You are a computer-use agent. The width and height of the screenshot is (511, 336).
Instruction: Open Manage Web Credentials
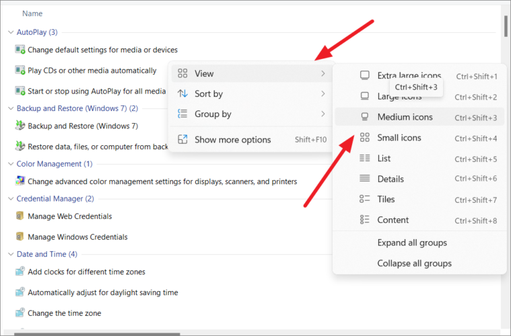point(70,216)
